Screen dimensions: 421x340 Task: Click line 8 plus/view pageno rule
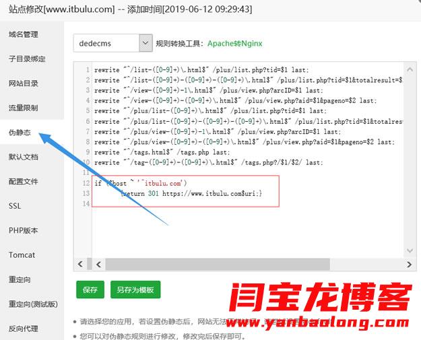pyautogui.click(x=245, y=141)
